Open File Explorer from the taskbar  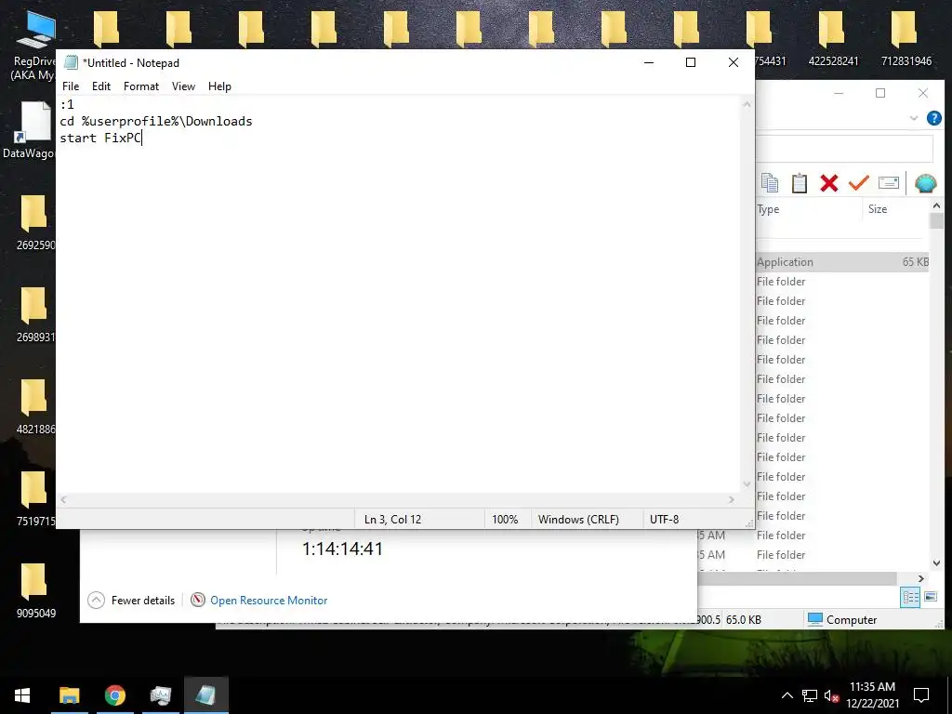(69, 695)
